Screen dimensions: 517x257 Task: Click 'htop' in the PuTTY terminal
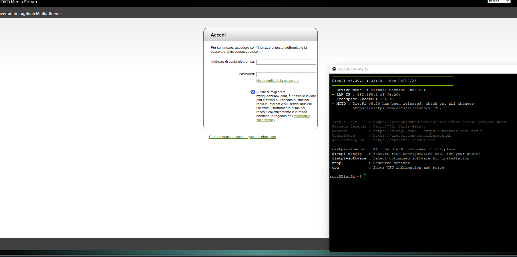pyautogui.click(x=337, y=163)
